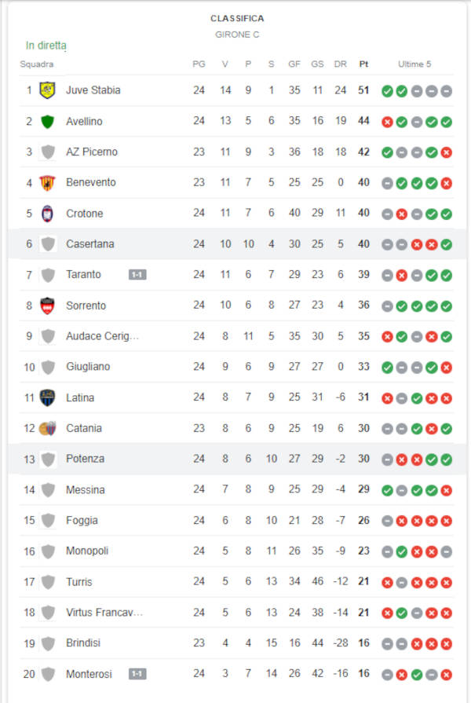Sort table by Pt column header
471x703 pixels.
point(363,64)
